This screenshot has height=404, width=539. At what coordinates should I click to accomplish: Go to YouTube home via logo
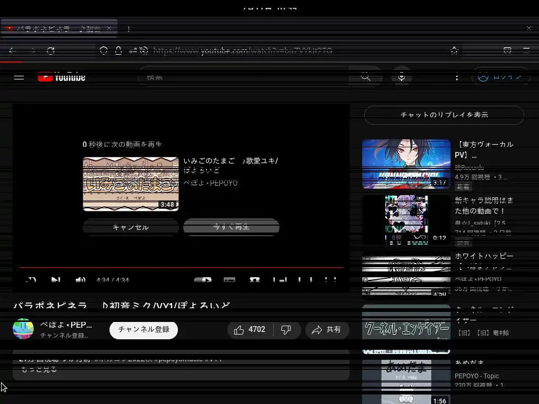point(62,77)
